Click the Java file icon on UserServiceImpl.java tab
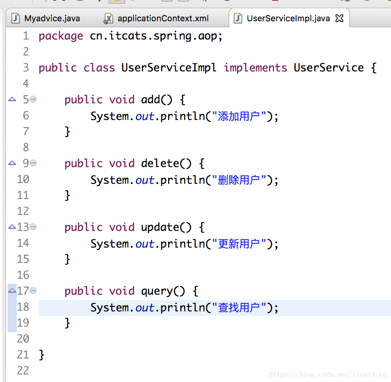The image size is (391, 382). (238, 19)
